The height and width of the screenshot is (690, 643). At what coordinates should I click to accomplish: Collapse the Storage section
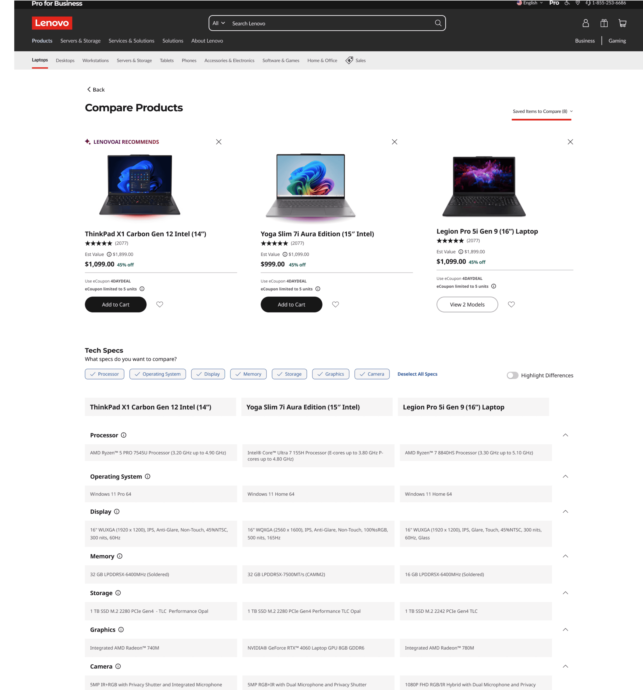[x=565, y=593]
